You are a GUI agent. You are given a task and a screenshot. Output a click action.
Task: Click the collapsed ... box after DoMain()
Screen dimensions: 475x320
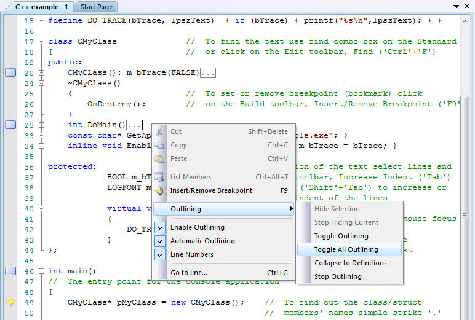tap(134, 125)
